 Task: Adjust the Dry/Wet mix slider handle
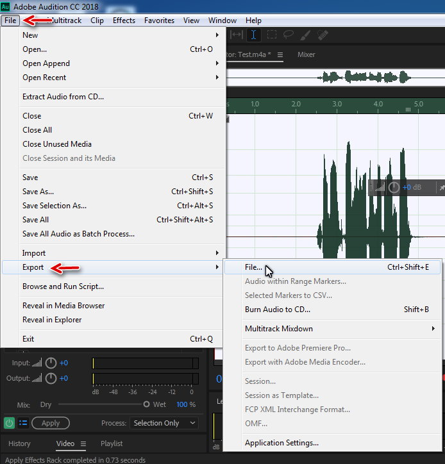146,404
